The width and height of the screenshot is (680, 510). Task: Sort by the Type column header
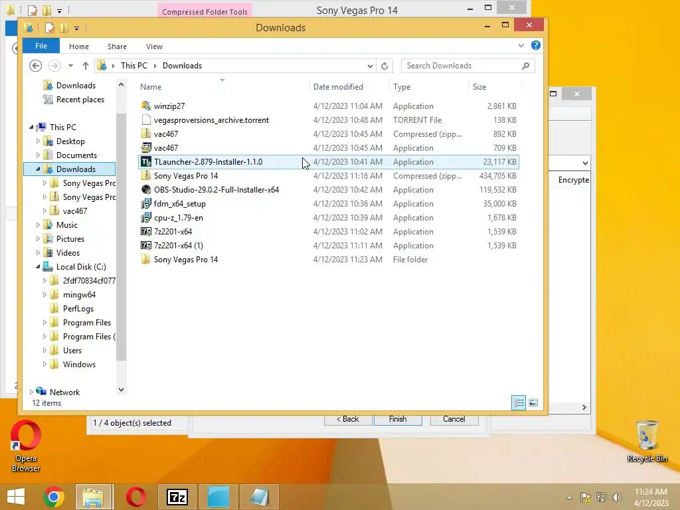428,87
